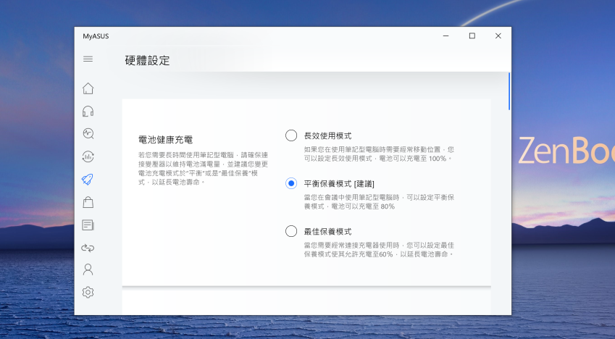Open the gear settings icon in sidebar

[88, 293]
